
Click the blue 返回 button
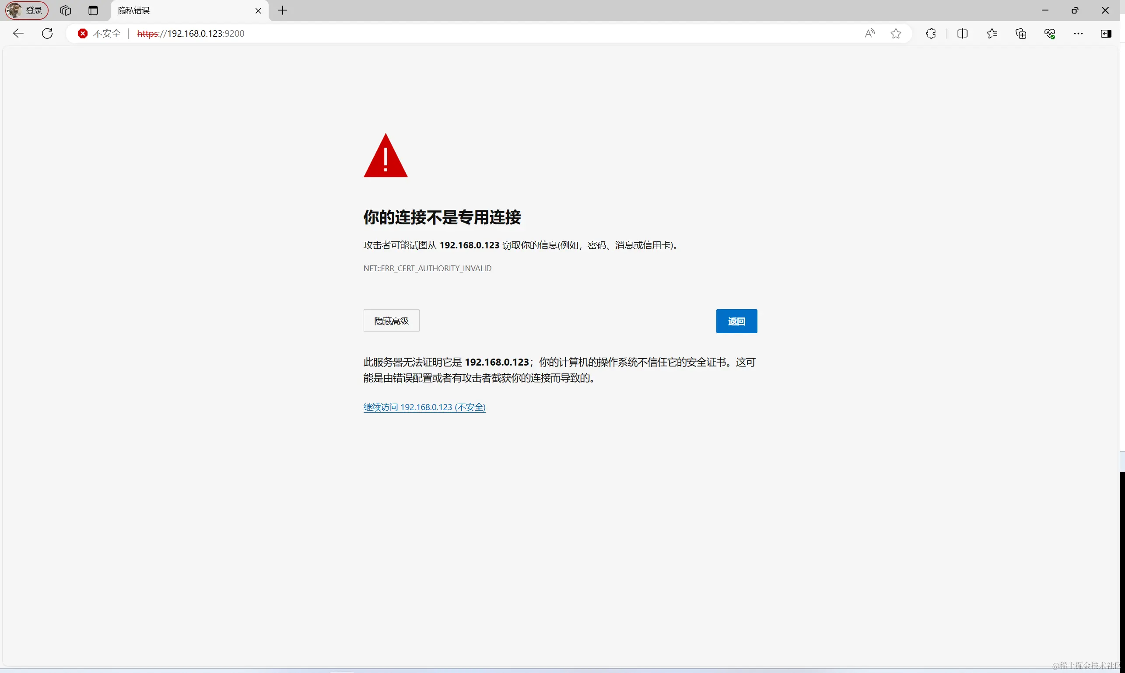[736, 321]
